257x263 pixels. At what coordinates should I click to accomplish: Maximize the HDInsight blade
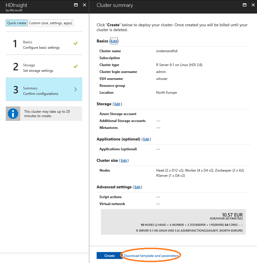pyautogui.click(x=76, y=5)
